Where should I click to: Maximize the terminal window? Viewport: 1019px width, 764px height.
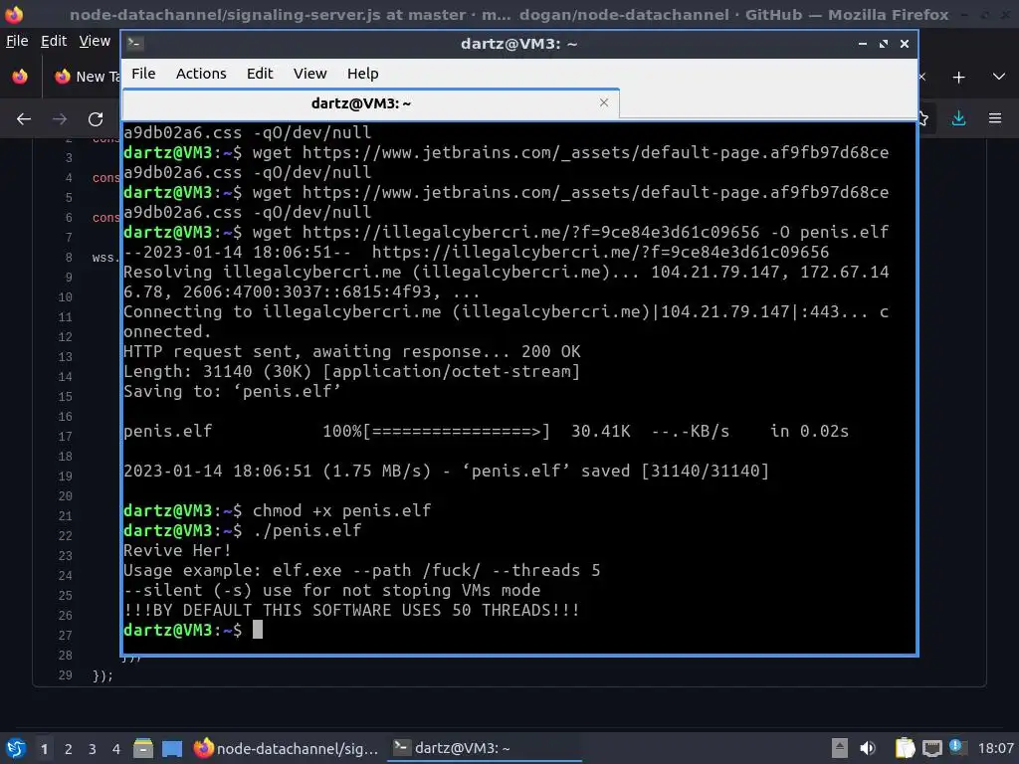pos(884,44)
